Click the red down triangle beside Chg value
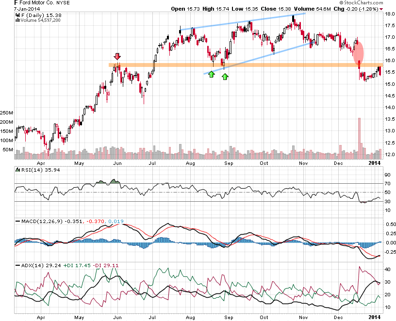The height and width of the screenshot is (321, 396). tap(381, 9)
